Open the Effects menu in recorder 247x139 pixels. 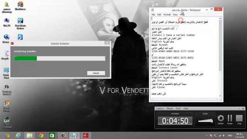coord(170,108)
